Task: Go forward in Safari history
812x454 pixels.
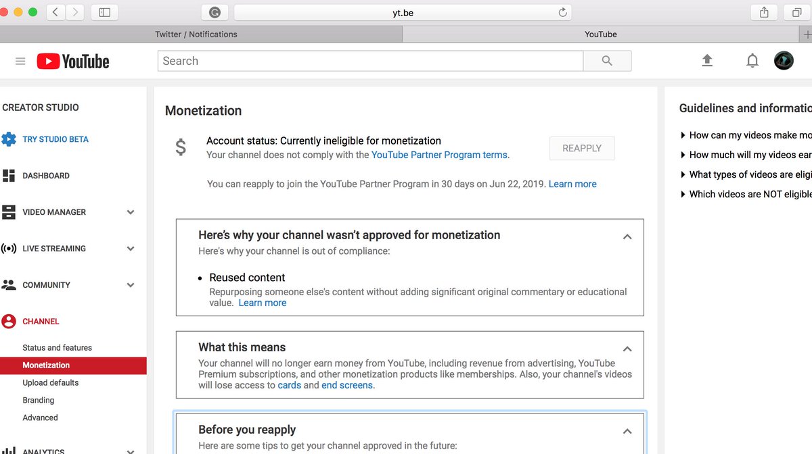Action: [x=75, y=12]
